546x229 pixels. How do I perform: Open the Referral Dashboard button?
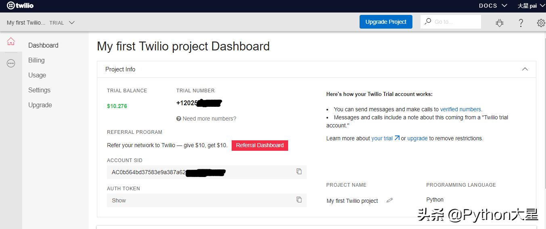[260, 145]
